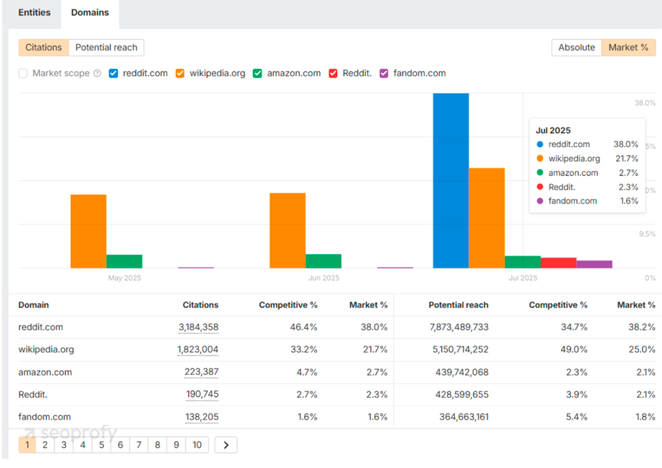Viewport: 662px width, 468px height.
Task: Click the red Reddit. bar for Jul 2025
Action: pyautogui.click(x=559, y=263)
